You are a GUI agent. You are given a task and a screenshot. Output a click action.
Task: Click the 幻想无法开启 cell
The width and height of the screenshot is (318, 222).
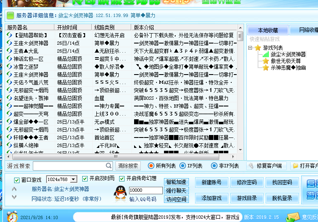coord(110,35)
